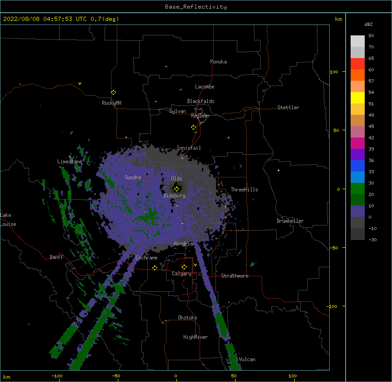The width and height of the screenshot is (392, 382).
Task: Click the Sundre label
Action: 133,177
